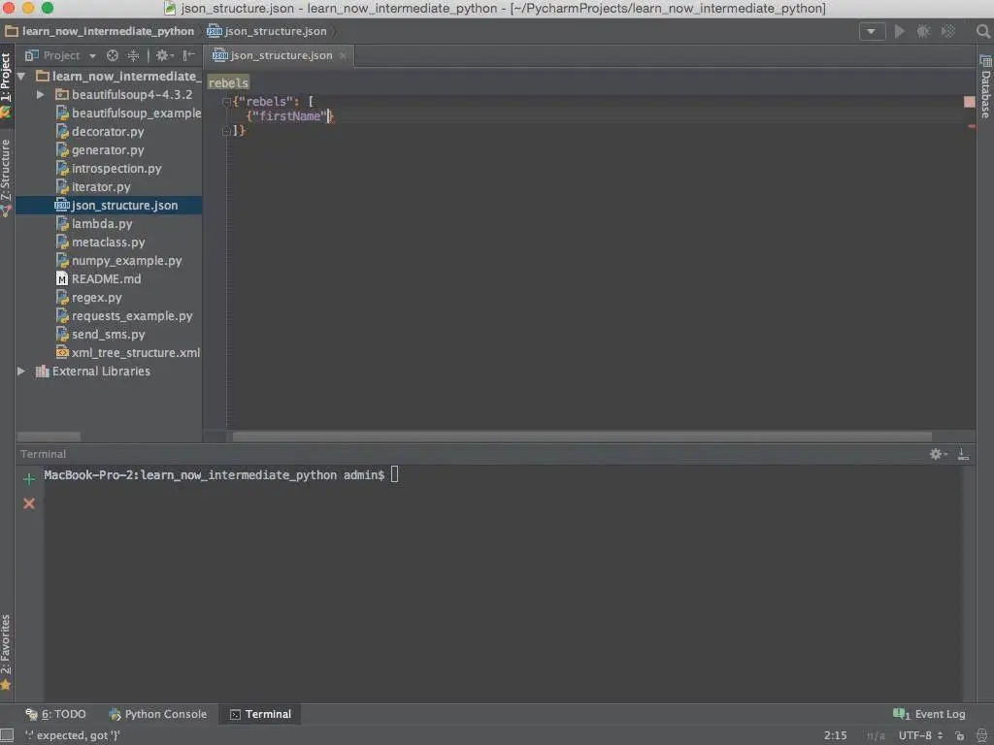Select numpy_example.py in the project tree
994x745 pixels.
[126, 260]
